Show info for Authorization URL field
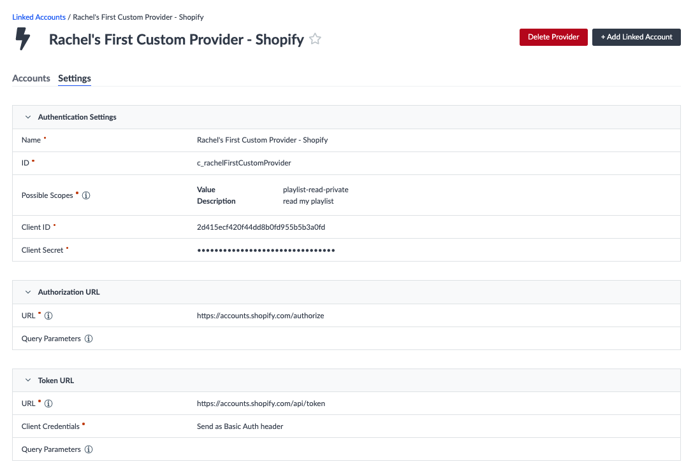This screenshot has height=471, width=693. (48, 316)
